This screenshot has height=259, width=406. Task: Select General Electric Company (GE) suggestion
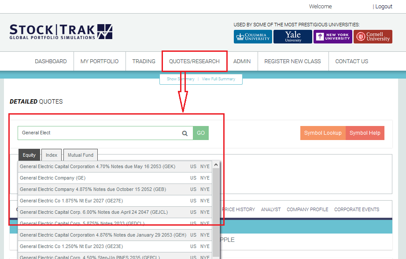coord(115,178)
